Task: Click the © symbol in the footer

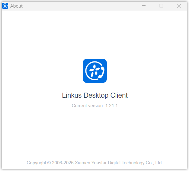Action: point(49,163)
